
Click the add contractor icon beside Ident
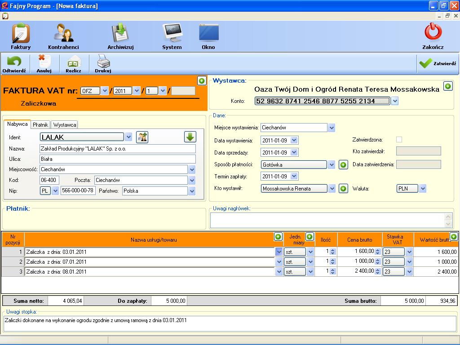tap(142, 137)
